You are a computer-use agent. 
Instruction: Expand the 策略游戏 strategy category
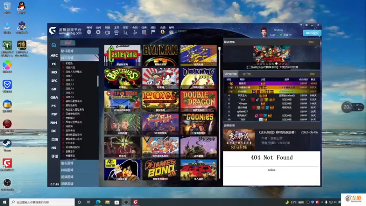pos(79,184)
